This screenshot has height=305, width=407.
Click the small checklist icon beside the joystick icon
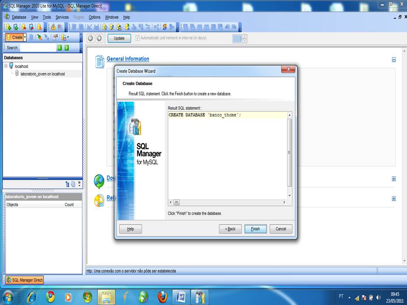click(x=60, y=27)
